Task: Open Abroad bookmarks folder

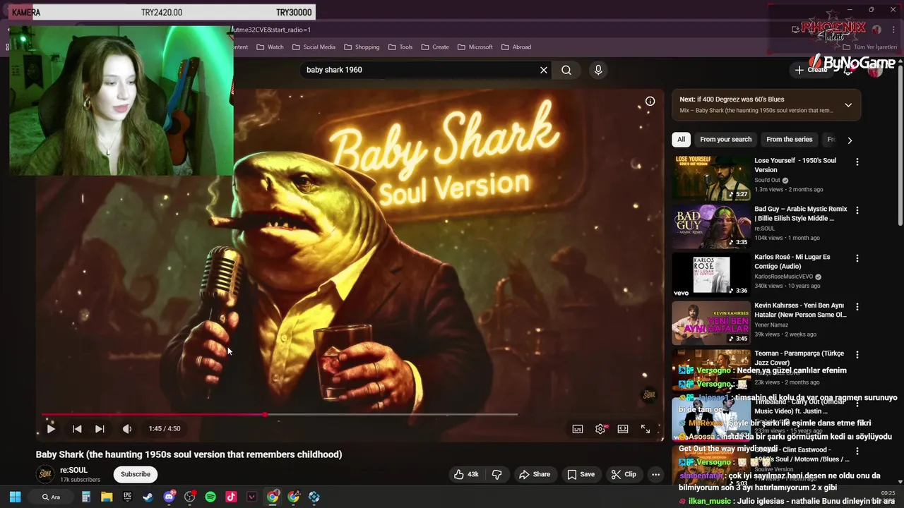Action: pos(516,47)
